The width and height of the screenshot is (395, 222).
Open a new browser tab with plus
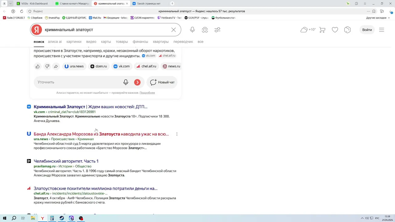[172, 4]
